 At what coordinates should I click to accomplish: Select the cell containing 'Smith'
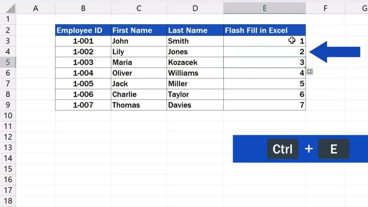[x=195, y=41]
